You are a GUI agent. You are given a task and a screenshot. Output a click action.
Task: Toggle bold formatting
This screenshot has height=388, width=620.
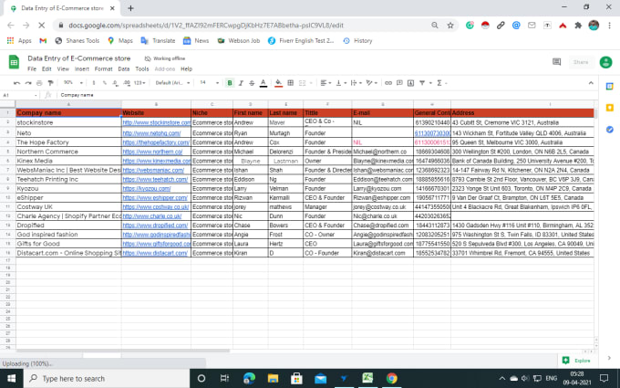click(230, 83)
